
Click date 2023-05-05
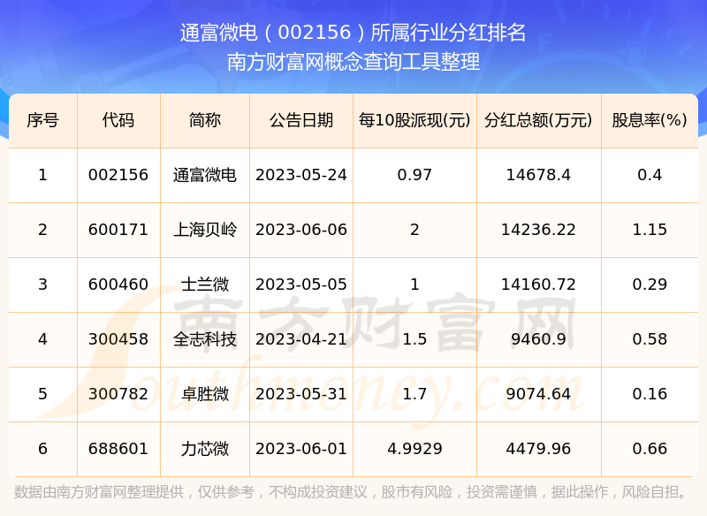click(x=301, y=285)
